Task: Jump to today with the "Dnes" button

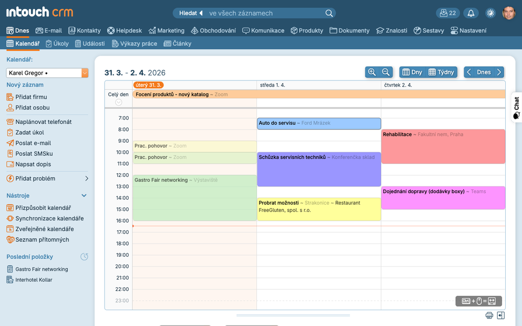Action: tap(483, 72)
